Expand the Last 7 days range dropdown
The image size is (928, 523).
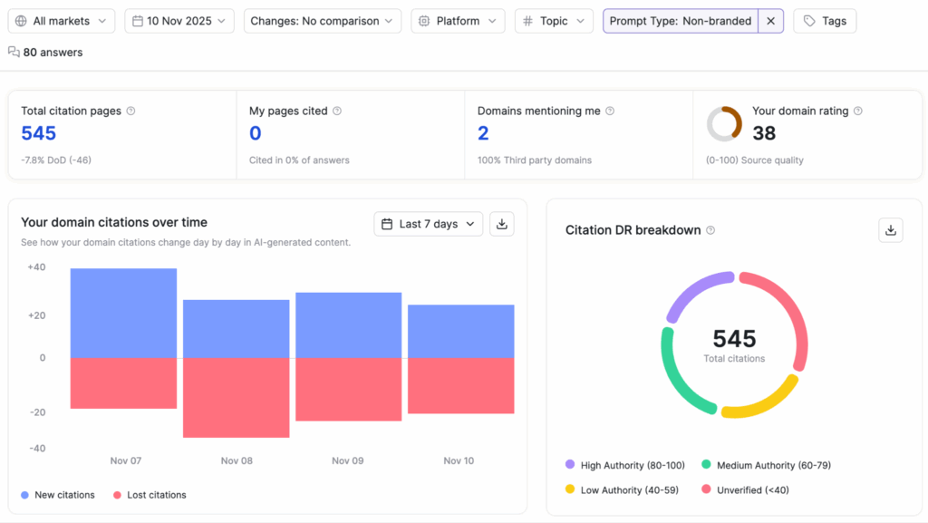pyautogui.click(x=429, y=224)
